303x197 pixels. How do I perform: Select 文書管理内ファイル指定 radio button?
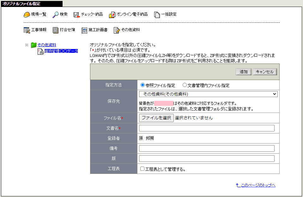click(185, 85)
